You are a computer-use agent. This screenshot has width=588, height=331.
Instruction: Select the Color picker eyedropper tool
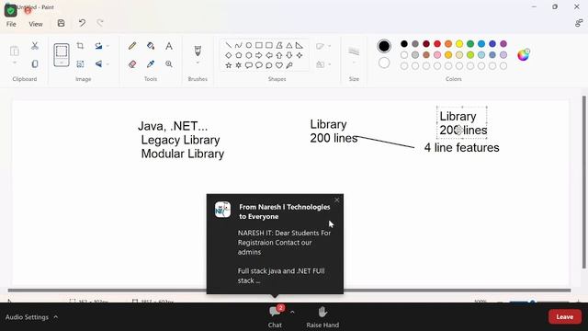[x=151, y=64]
